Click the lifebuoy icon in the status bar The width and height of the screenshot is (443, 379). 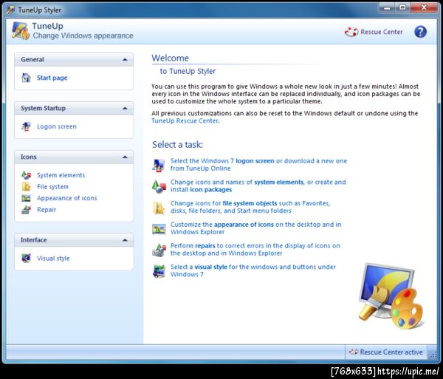coord(353,352)
